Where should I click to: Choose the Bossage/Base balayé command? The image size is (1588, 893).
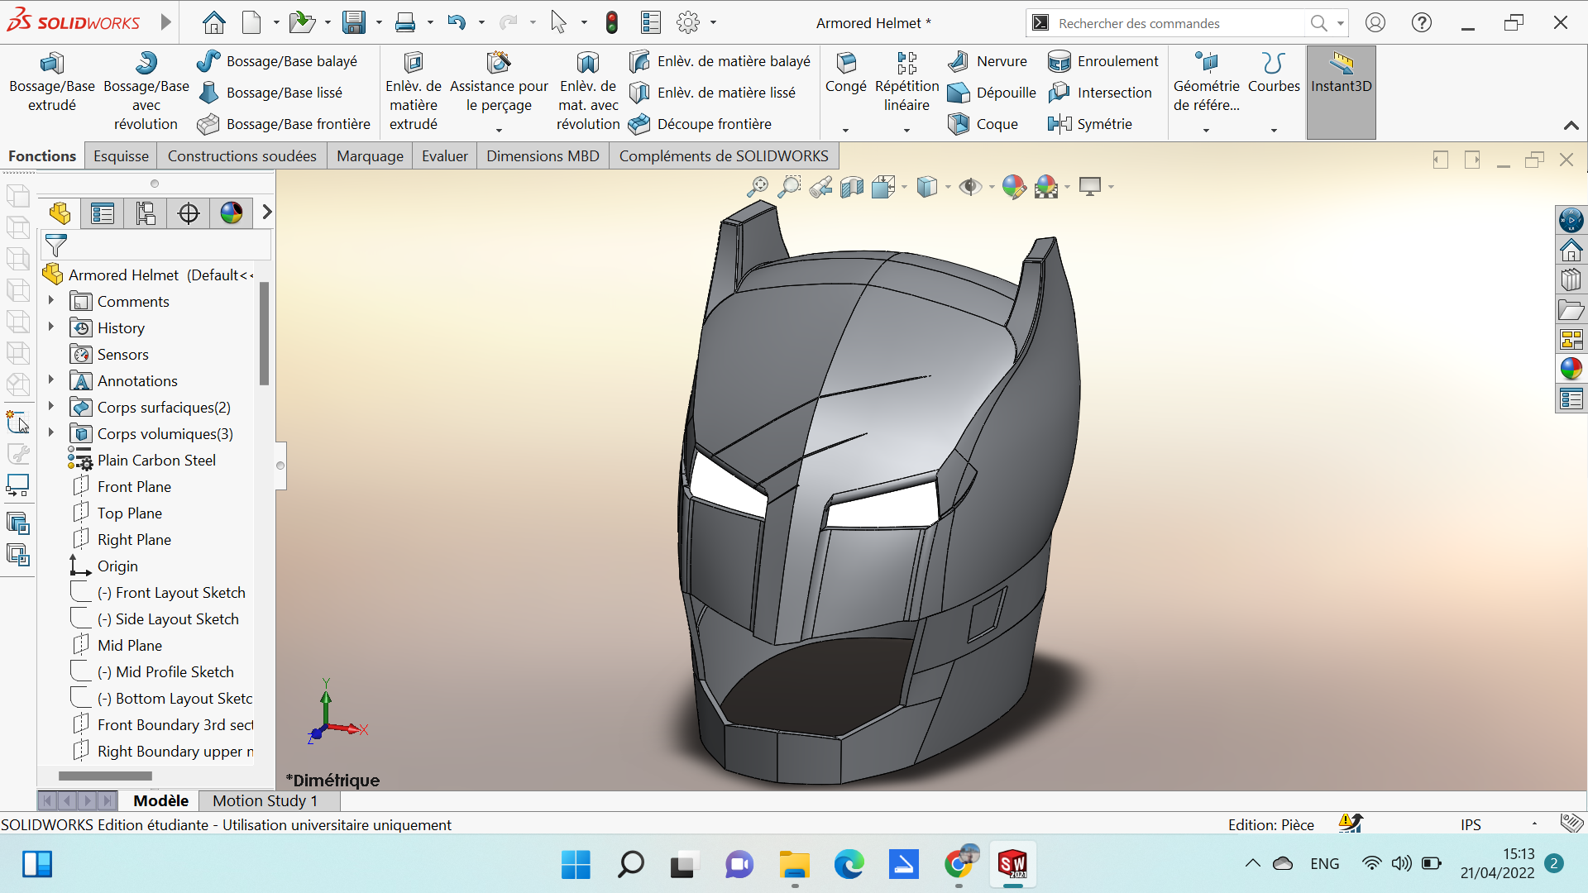277,61
